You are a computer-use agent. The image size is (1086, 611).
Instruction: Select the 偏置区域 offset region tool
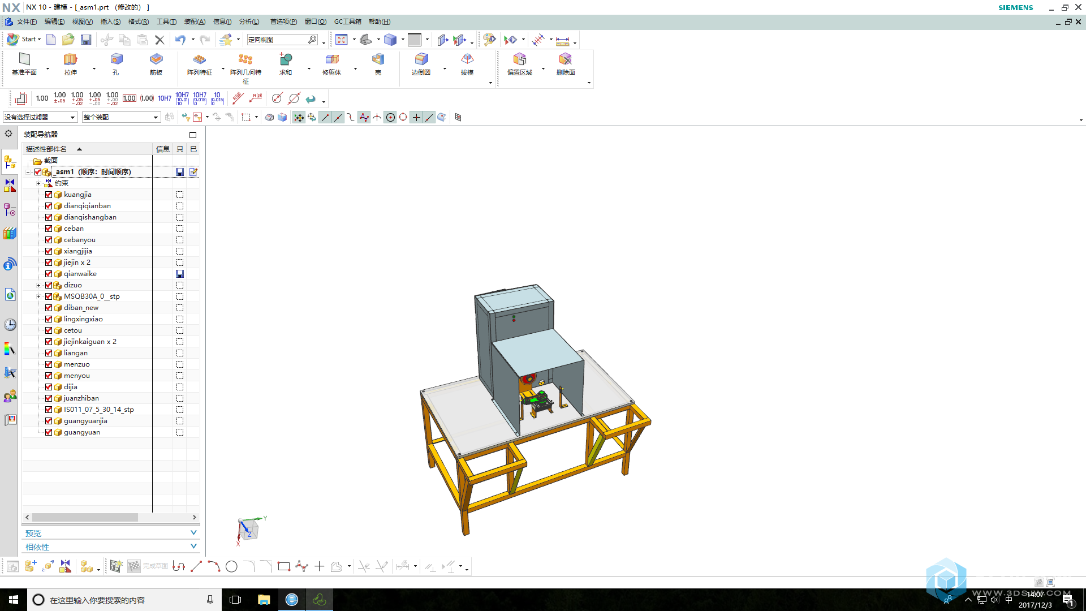[x=520, y=64]
